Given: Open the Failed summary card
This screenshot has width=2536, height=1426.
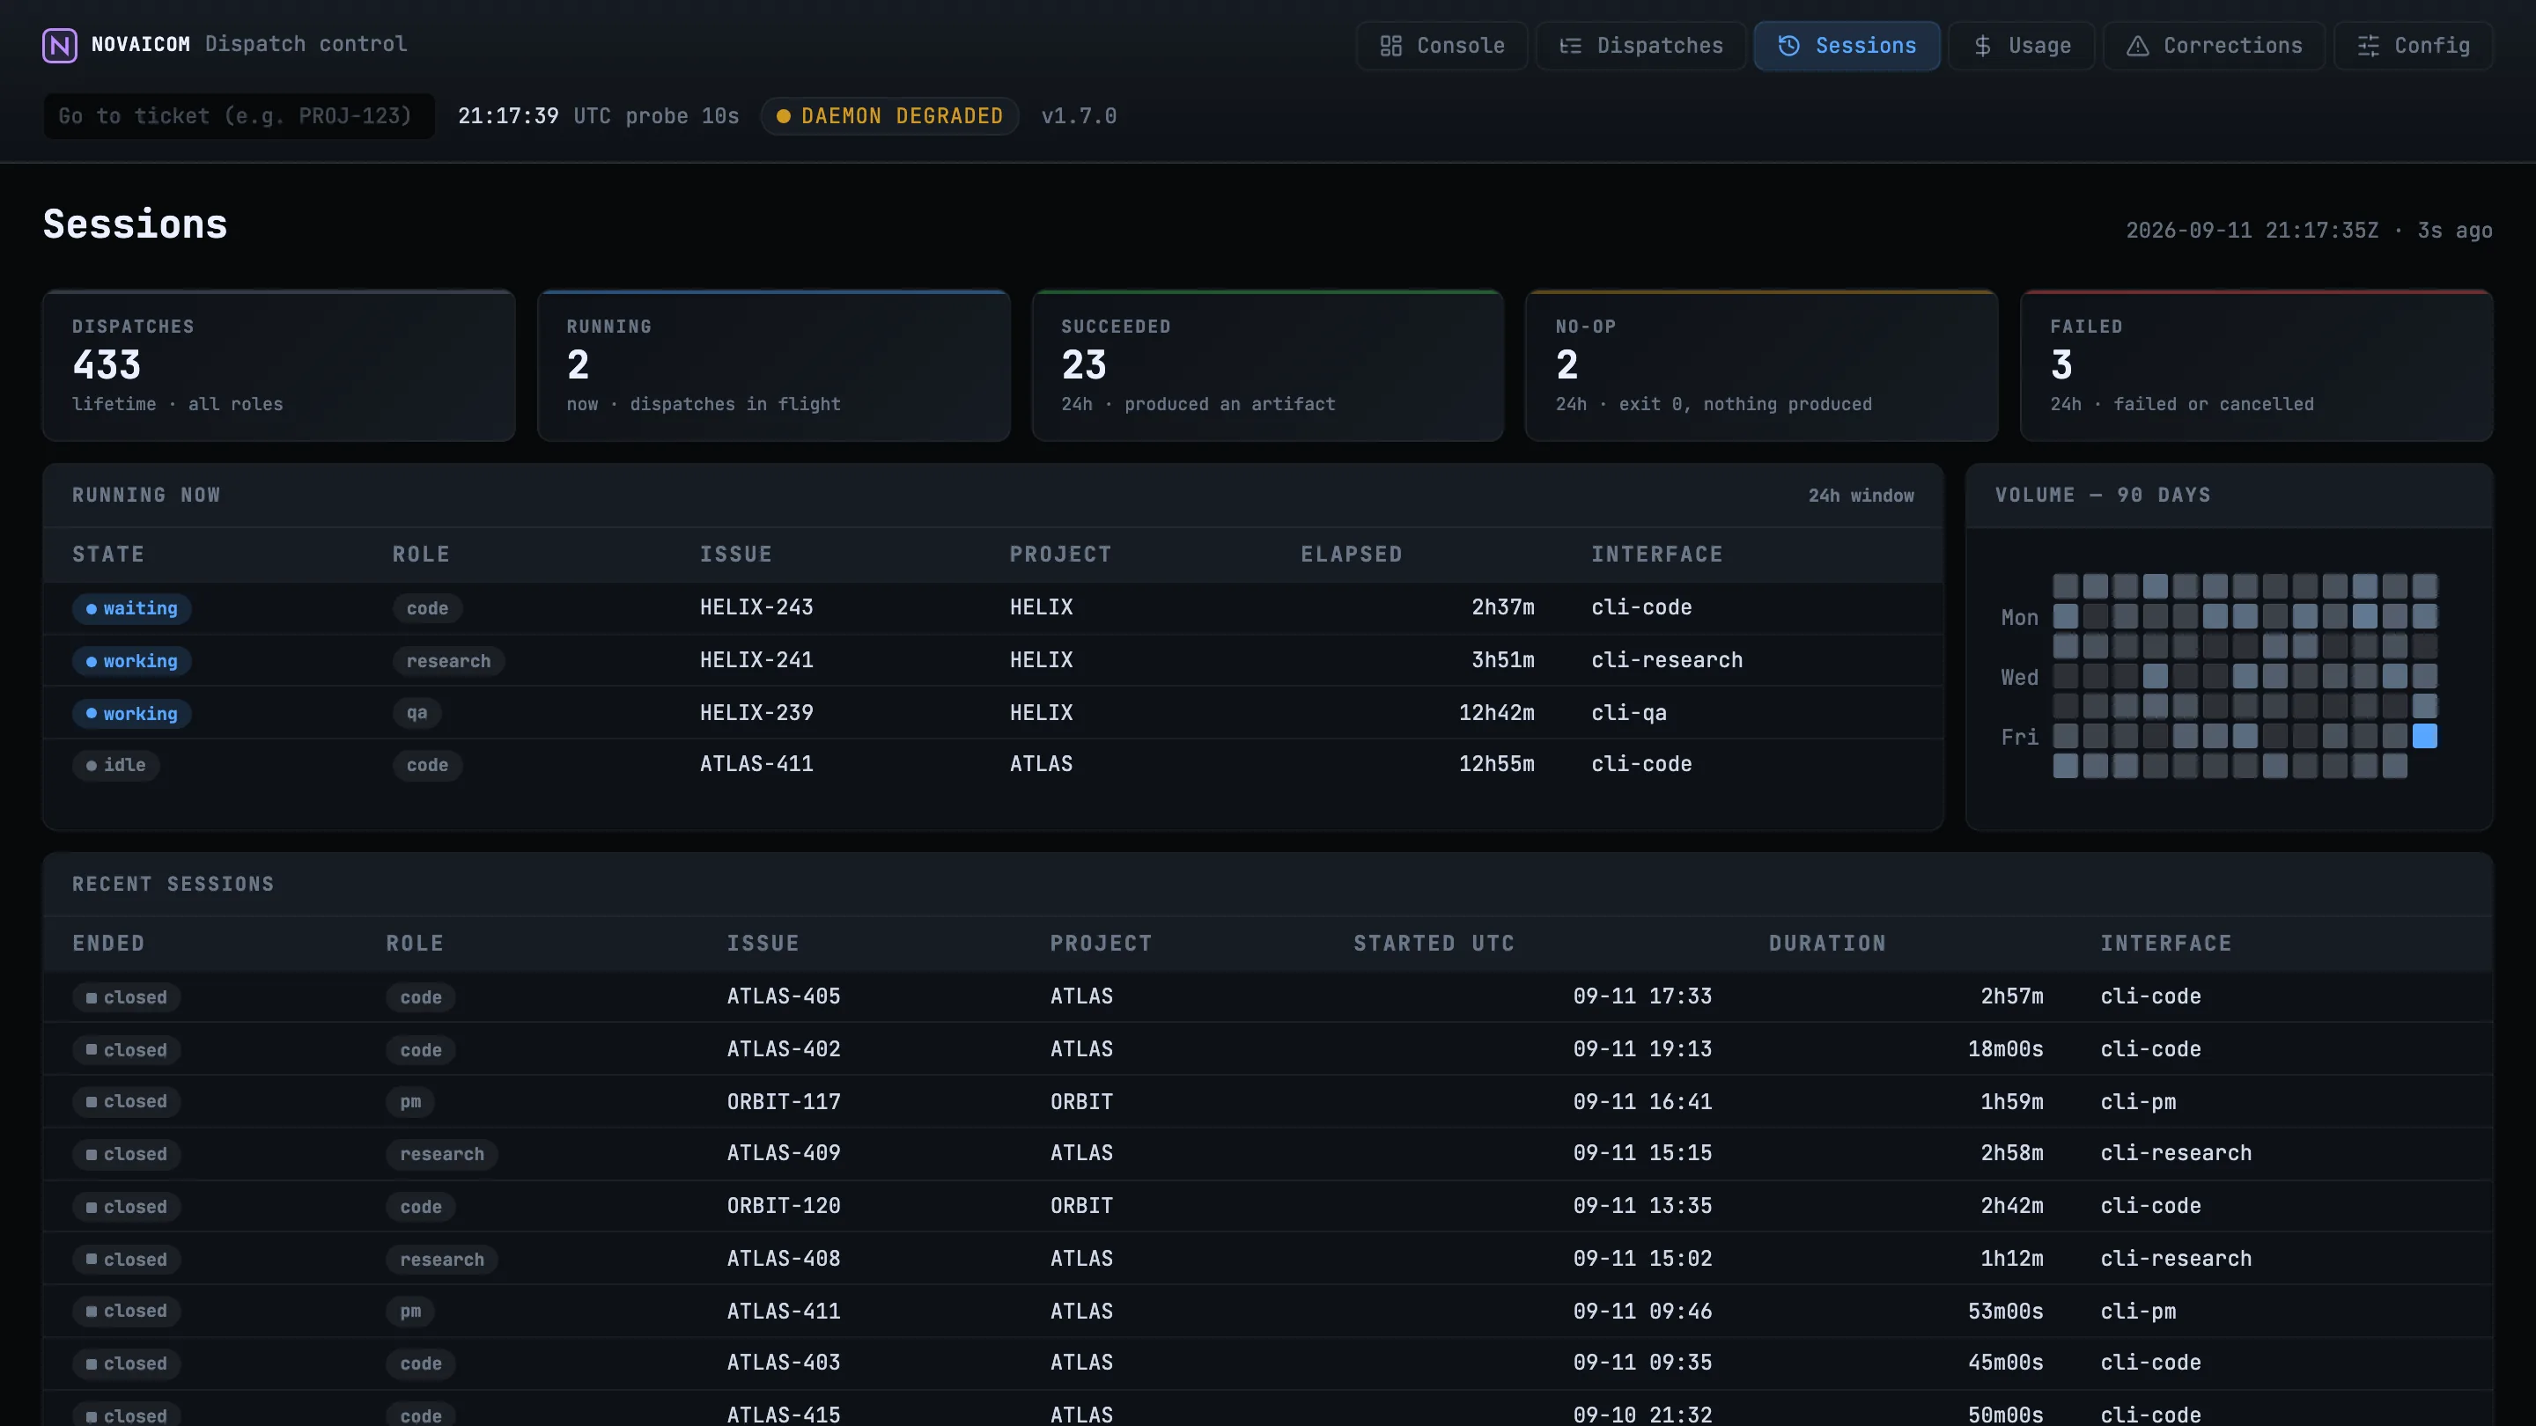Looking at the screenshot, I should [x=2255, y=365].
